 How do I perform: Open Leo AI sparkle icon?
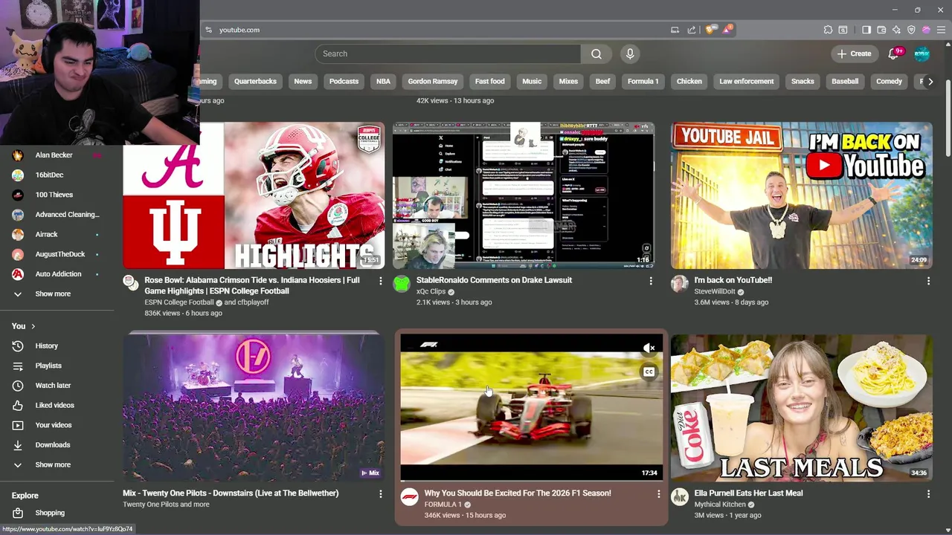(896, 30)
